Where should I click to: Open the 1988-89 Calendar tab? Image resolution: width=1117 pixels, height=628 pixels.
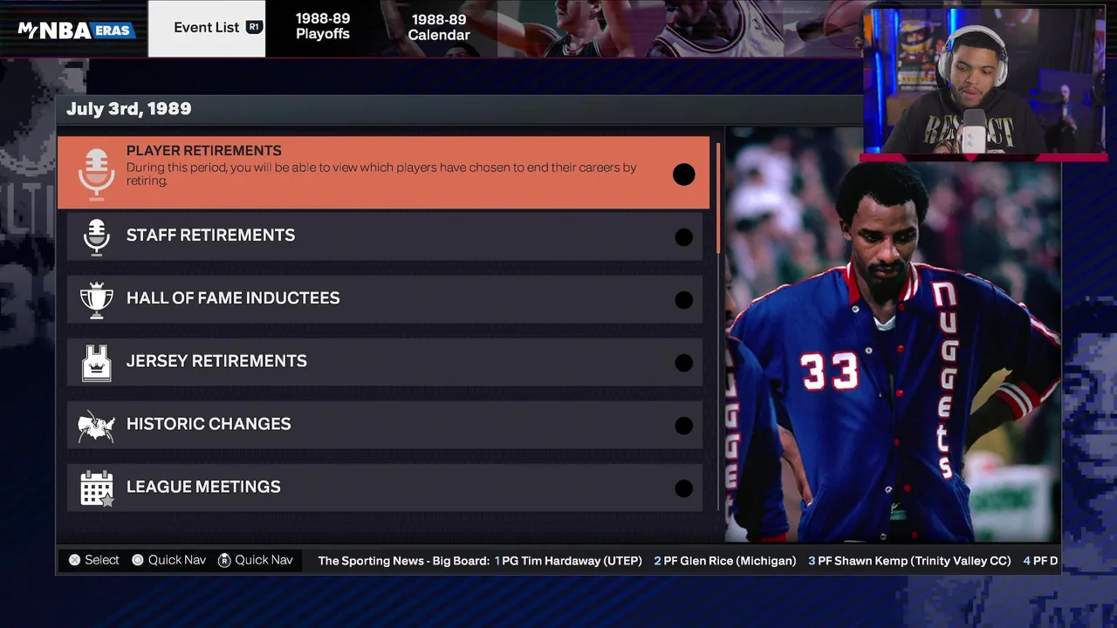point(439,27)
